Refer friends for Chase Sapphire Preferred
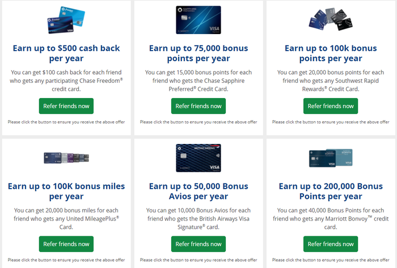 (x=198, y=106)
